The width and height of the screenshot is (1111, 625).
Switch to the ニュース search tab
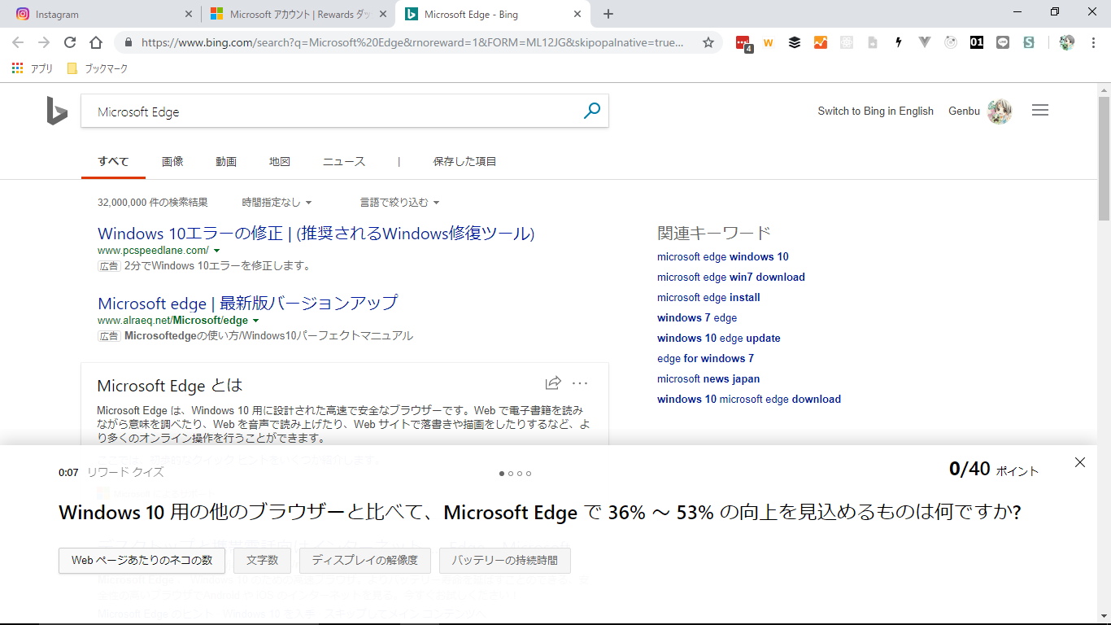pos(344,161)
